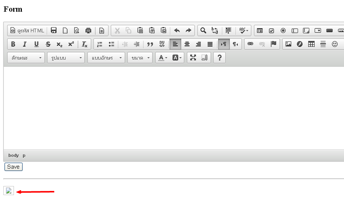Insert a numbered list

(x=99, y=44)
